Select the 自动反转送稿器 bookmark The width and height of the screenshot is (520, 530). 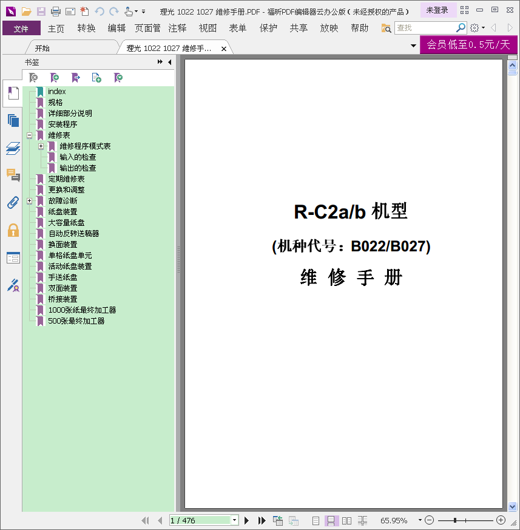(74, 234)
